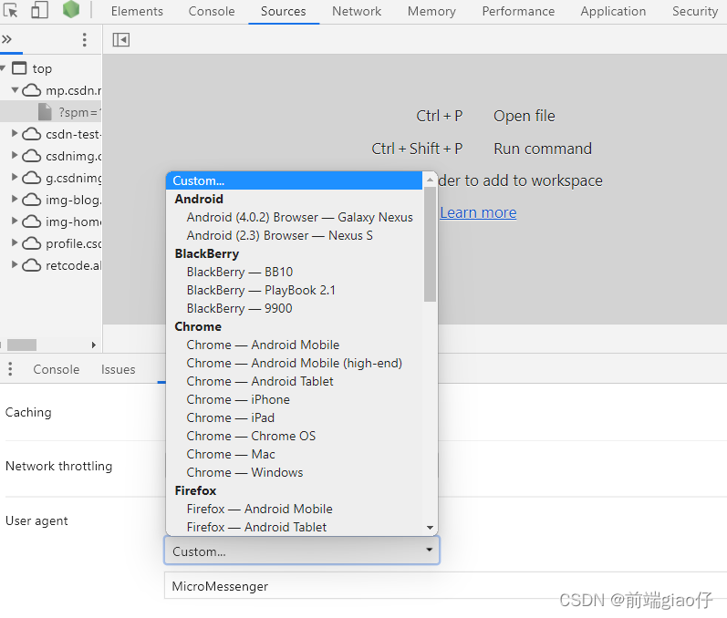Click the mp.csdn cloud icon

pyautogui.click(x=32, y=90)
